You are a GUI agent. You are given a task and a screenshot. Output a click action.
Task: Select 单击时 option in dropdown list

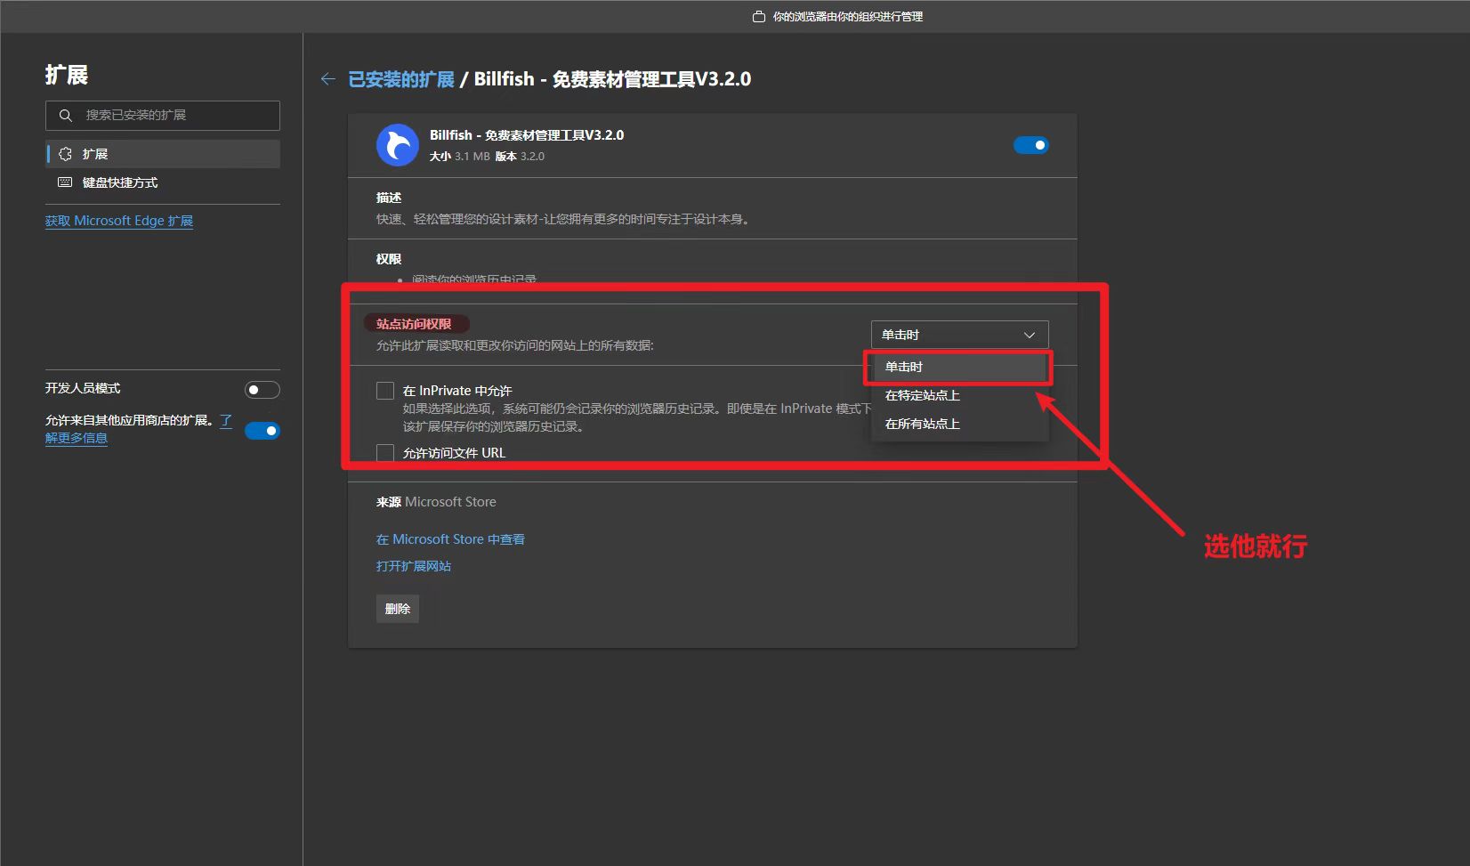(x=959, y=367)
